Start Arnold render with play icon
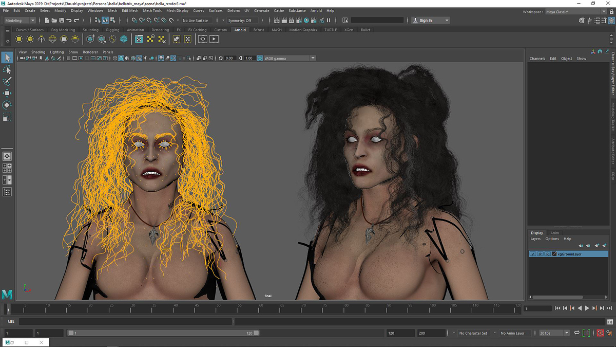 pyautogui.click(x=214, y=39)
